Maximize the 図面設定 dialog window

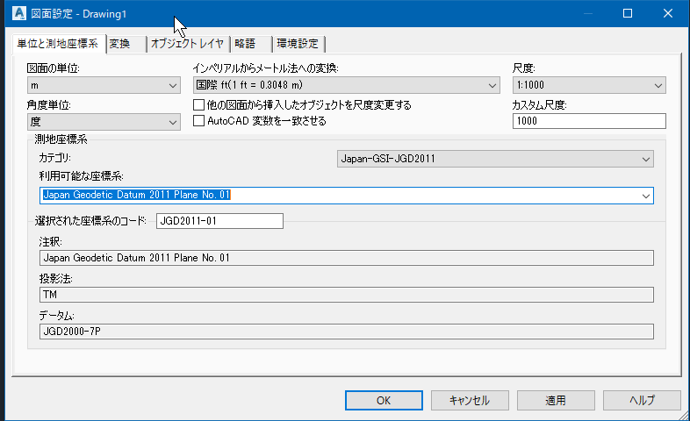[x=628, y=13]
